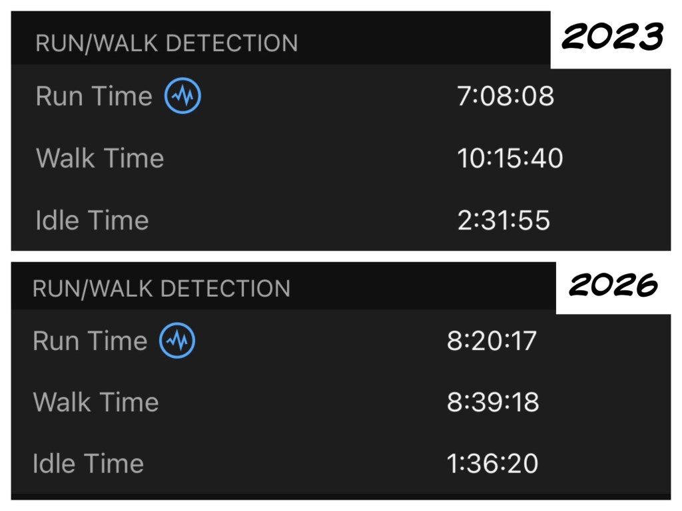Screen dimensions: 682x511
Task: Select the 2023 Idle Time label
Action: 92,220
